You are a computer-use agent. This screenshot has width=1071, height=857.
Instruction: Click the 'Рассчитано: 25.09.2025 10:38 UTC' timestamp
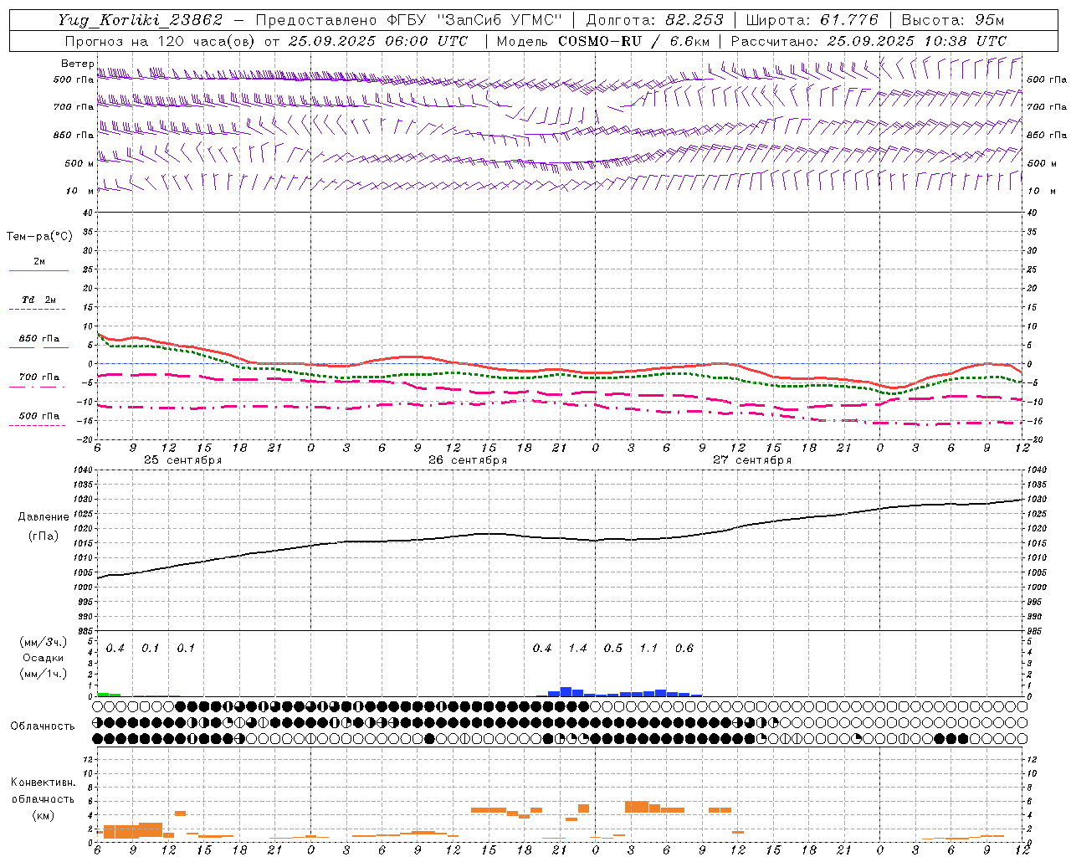[x=869, y=41]
